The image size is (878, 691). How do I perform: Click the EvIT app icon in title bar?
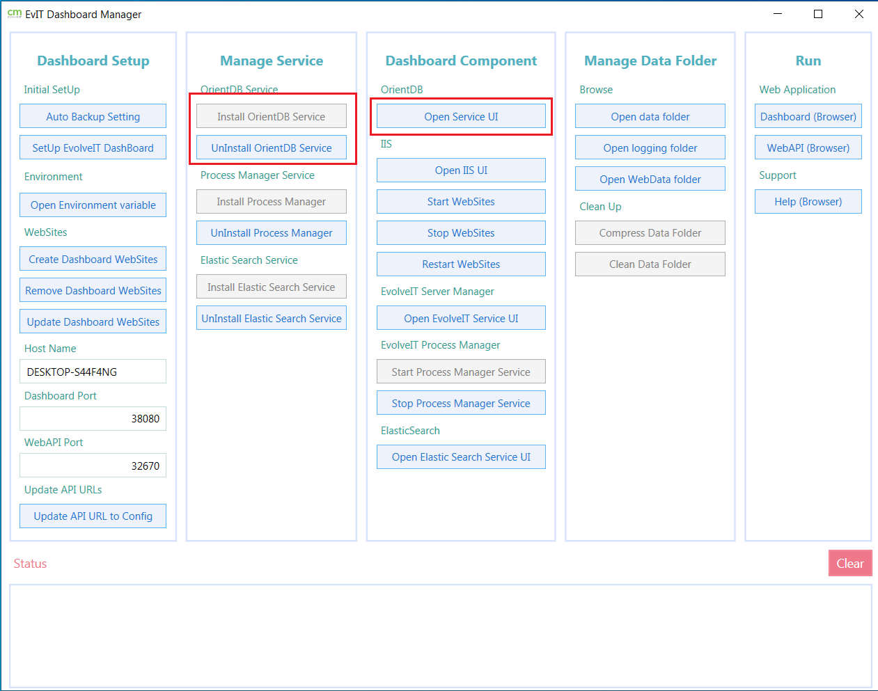tap(14, 14)
